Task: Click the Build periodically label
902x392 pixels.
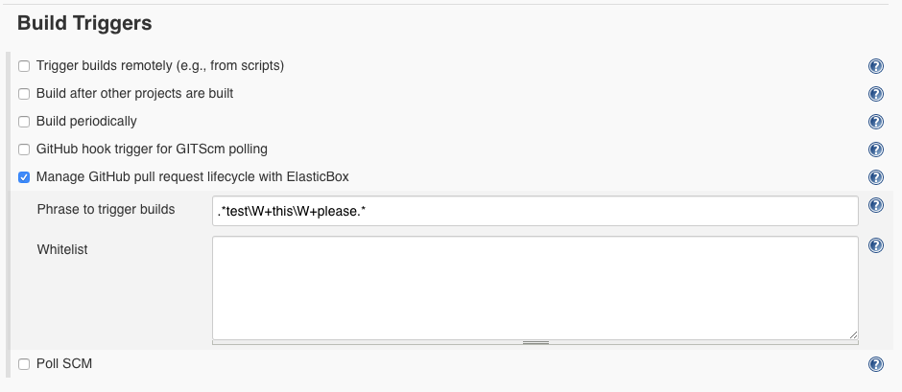Action: click(x=86, y=122)
